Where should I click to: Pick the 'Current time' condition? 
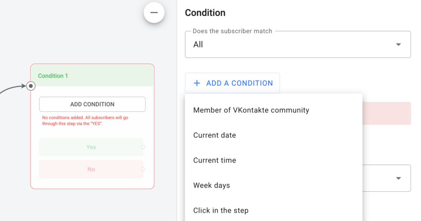(215, 161)
